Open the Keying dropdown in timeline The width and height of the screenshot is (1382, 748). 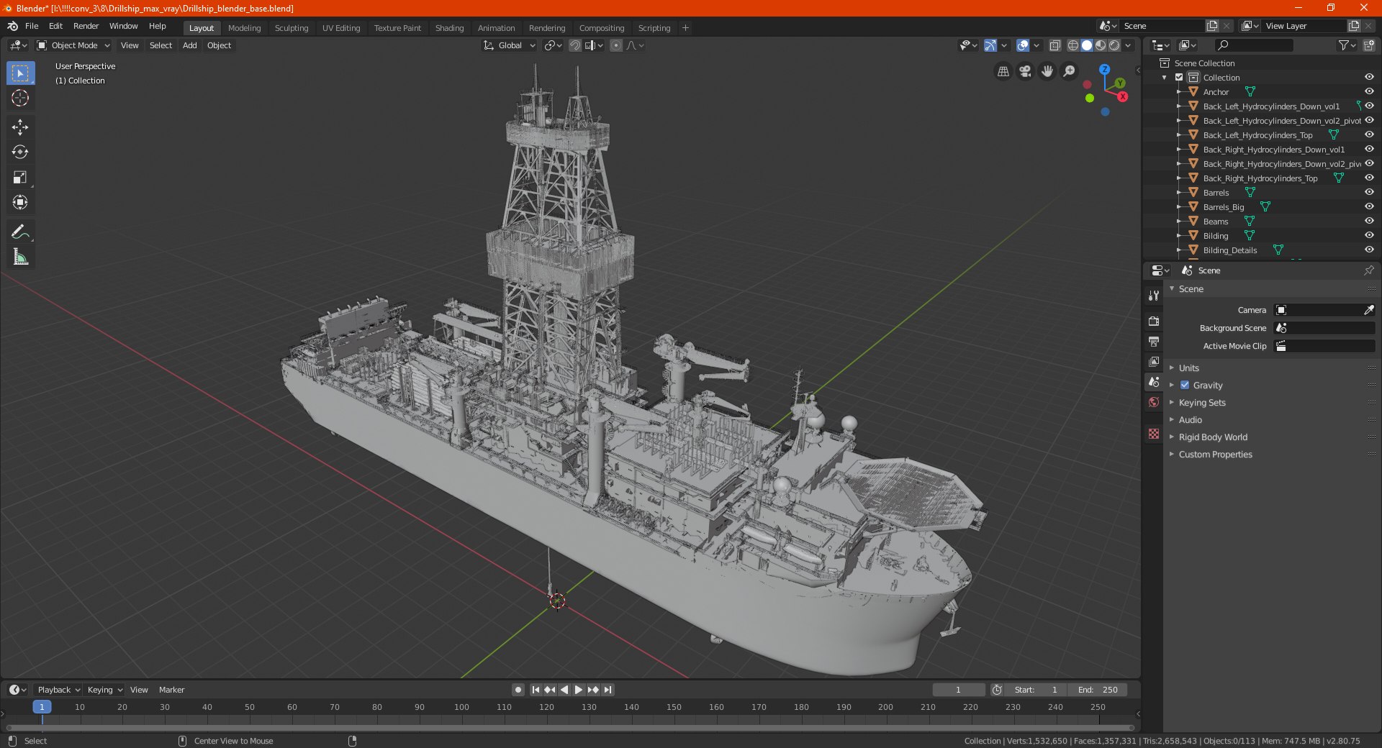click(x=104, y=690)
